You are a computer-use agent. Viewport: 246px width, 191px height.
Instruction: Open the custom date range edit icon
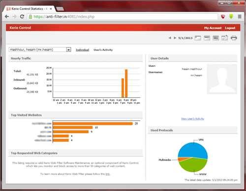pyautogui.click(x=224, y=38)
